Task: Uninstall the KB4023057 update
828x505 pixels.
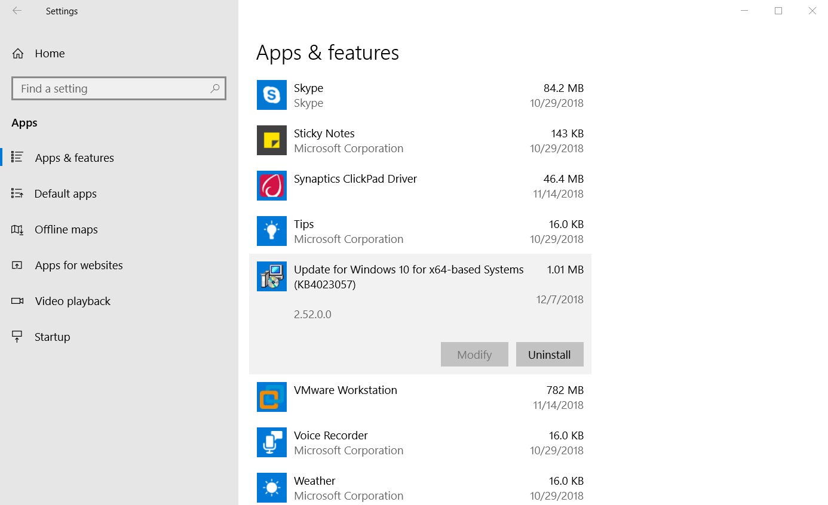Action: (550, 355)
